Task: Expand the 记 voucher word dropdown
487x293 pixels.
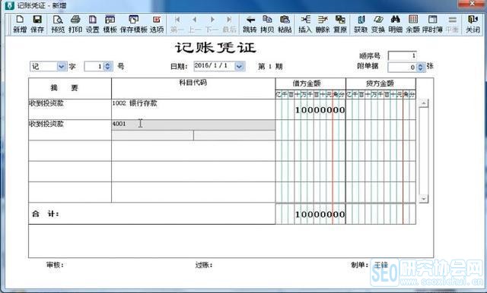Action: coord(61,66)
